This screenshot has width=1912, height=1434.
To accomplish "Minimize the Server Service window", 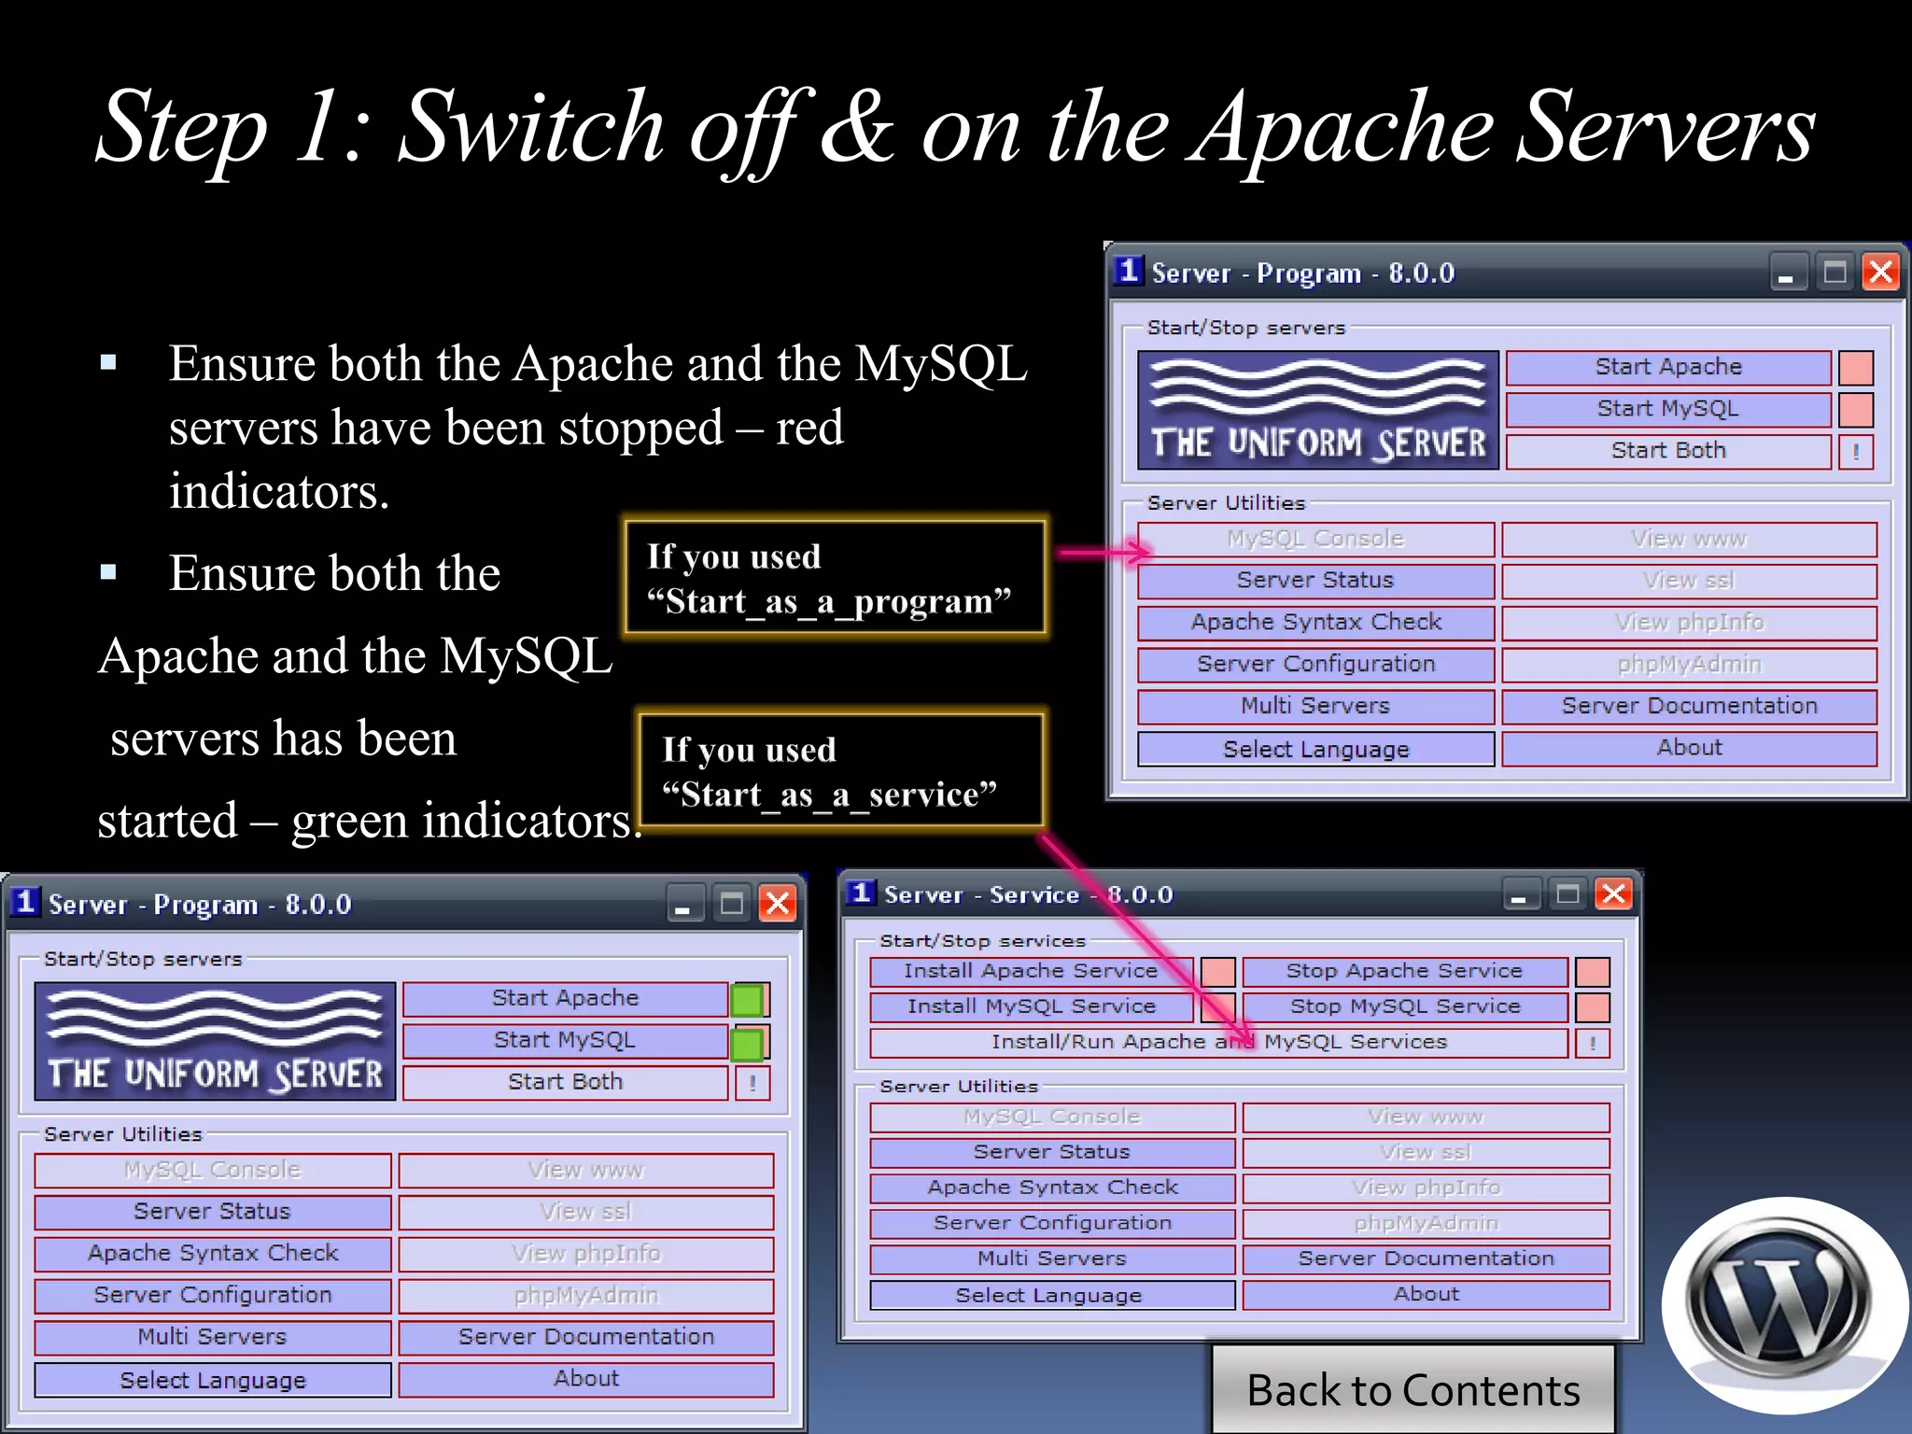I will click(x=1520, y=894).
